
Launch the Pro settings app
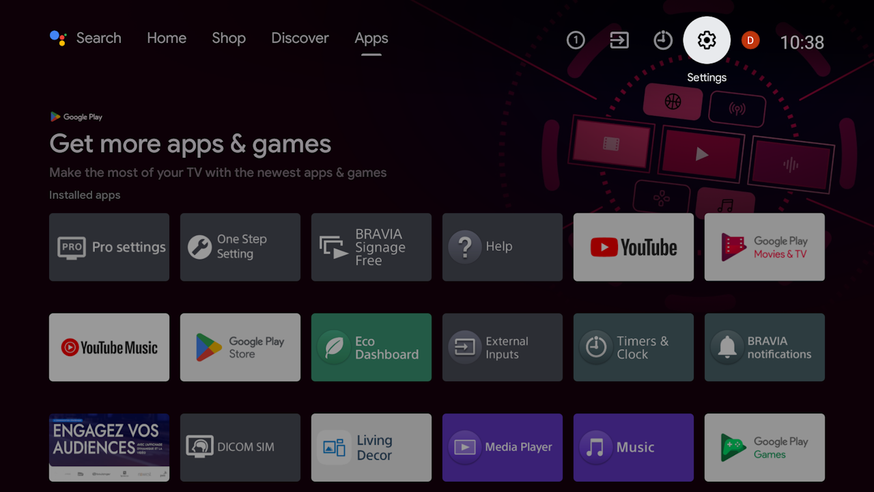109,247
